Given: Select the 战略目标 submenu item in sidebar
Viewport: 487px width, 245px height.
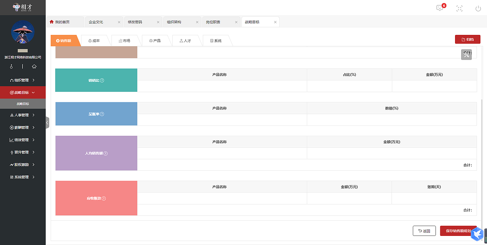Looking at the screenshot, I should point(23,104).
